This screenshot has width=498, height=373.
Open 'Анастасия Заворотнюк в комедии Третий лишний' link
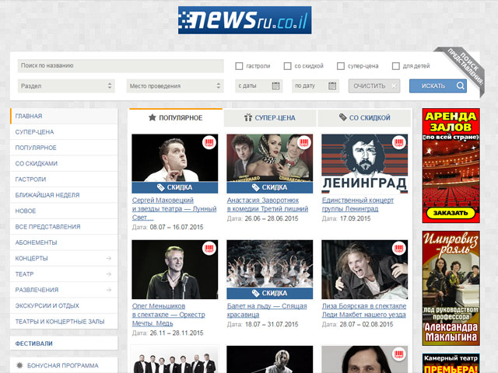268,204
